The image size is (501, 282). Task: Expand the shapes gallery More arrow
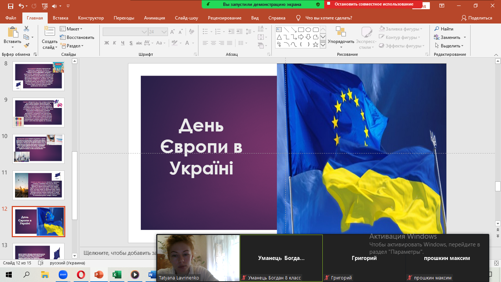(x=323, y=45)
